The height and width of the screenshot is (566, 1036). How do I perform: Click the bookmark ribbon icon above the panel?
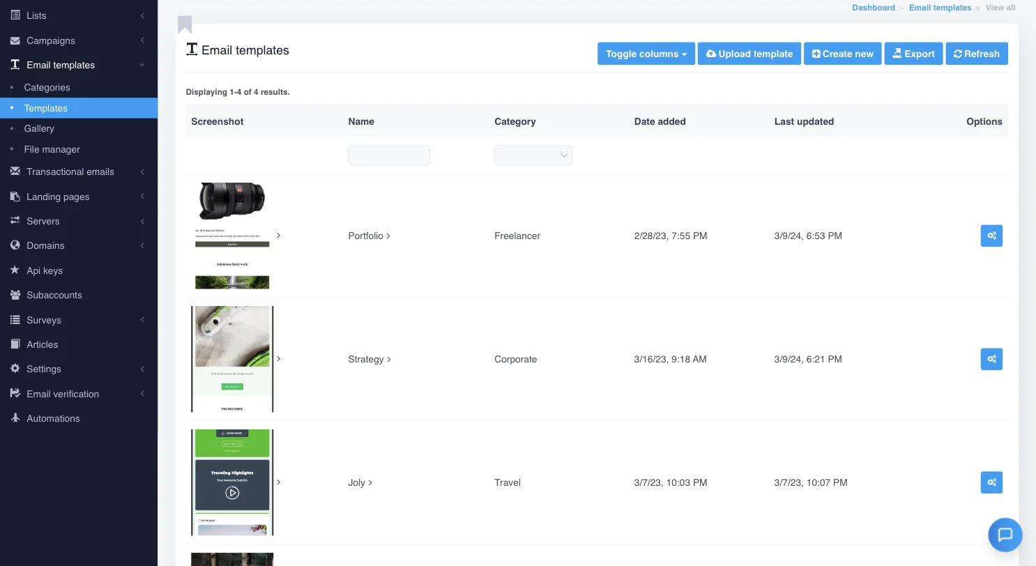(x=185, y=24)
